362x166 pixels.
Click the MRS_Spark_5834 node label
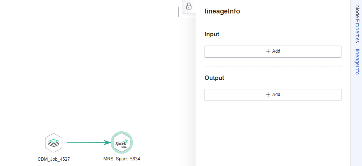pos(122,159)
